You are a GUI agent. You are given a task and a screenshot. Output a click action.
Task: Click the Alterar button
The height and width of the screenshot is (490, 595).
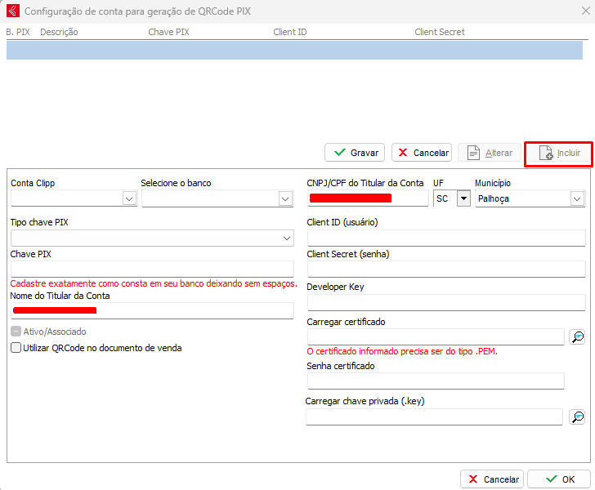click(x=490, y=153)
